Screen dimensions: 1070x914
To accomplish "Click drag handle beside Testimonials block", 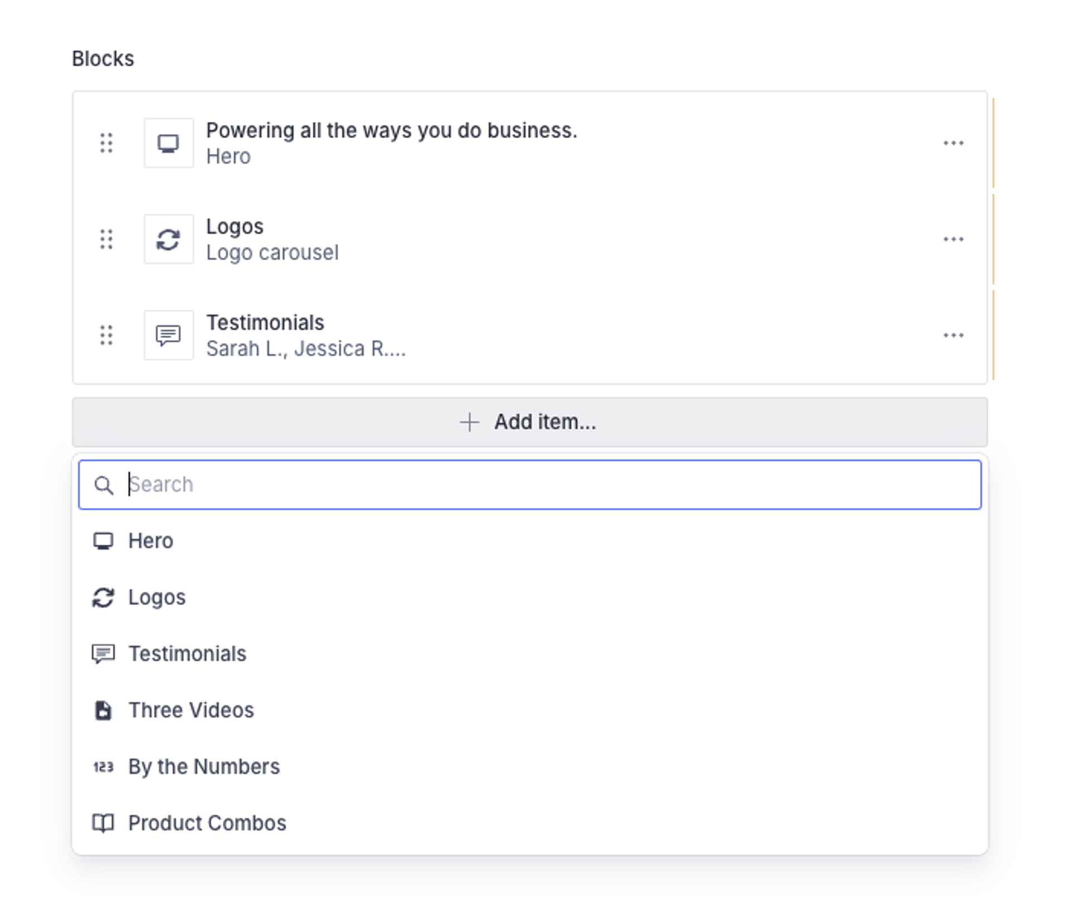I will 106,335.
